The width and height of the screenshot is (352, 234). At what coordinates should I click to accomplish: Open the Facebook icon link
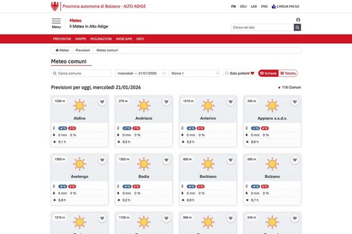click(298, 20)
